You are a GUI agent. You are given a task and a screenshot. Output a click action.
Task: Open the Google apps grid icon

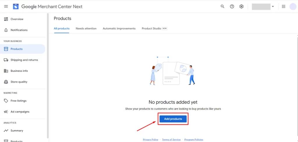[283, 6]
